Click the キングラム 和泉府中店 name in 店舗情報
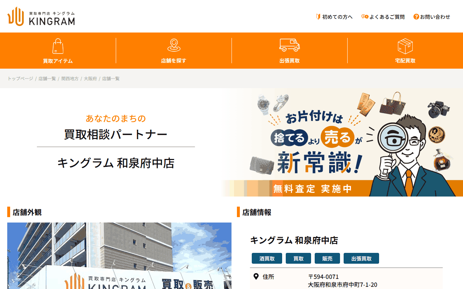The height and width of the screenshot is (289, 463). pyautogui.click(x=294, y=240)
